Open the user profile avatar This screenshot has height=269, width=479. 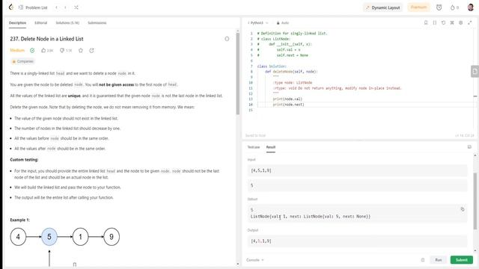pyautogui.click(x=471, y=7)
